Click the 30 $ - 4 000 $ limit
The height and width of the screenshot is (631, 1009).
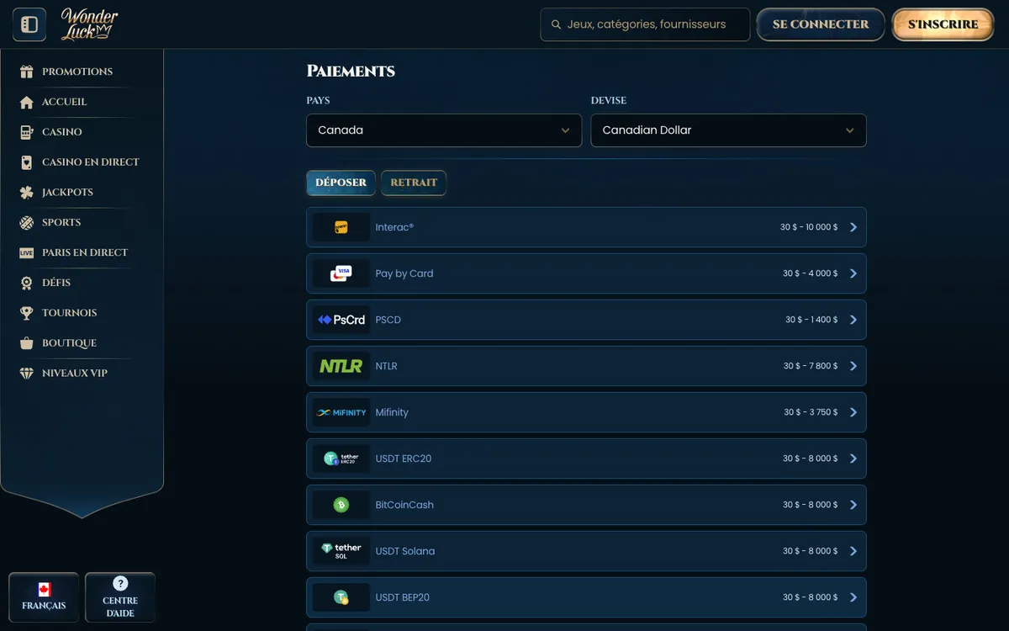(x=811, y=273)
